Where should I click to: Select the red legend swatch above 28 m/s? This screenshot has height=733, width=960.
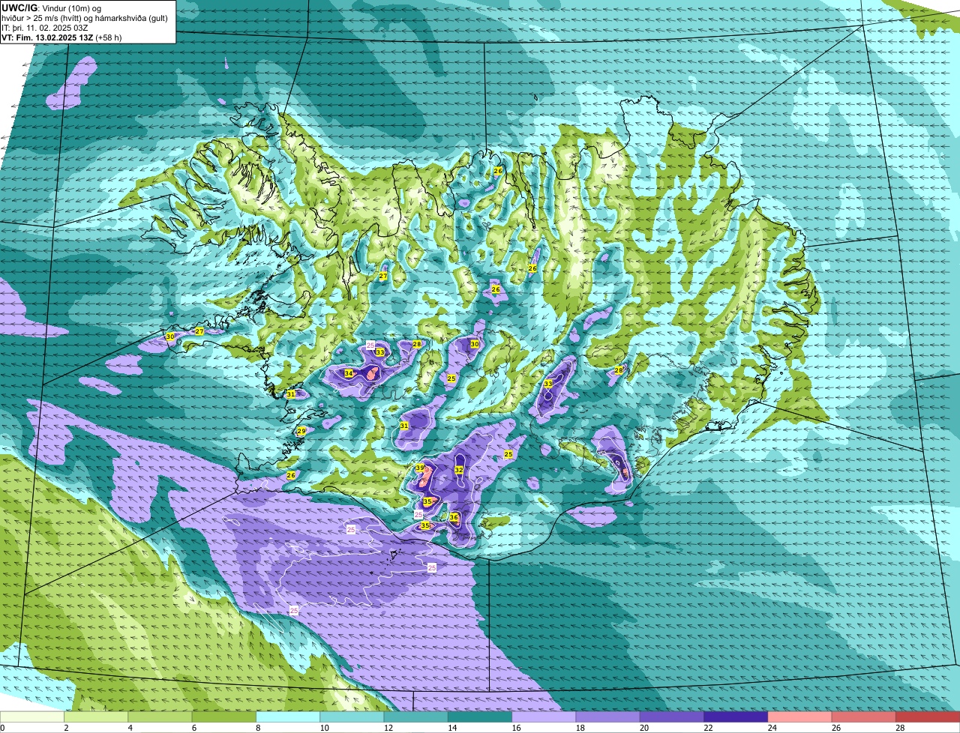tap(927, 717)
